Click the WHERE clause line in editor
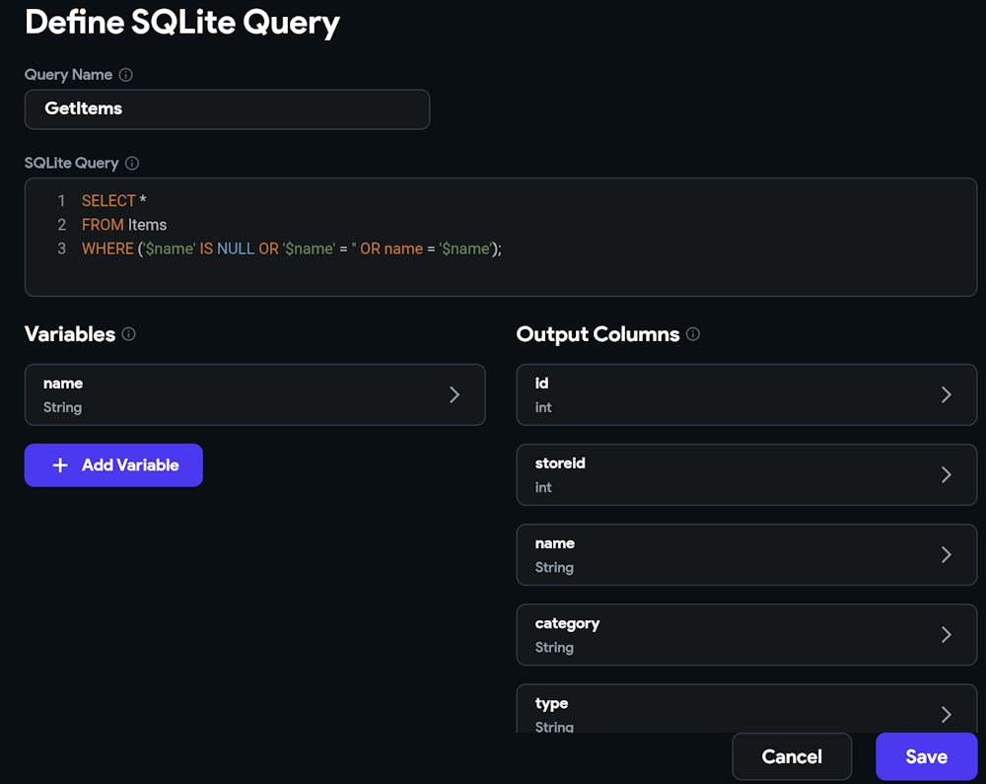This screenshot has width=986, height=784. [x=292, y=249]
